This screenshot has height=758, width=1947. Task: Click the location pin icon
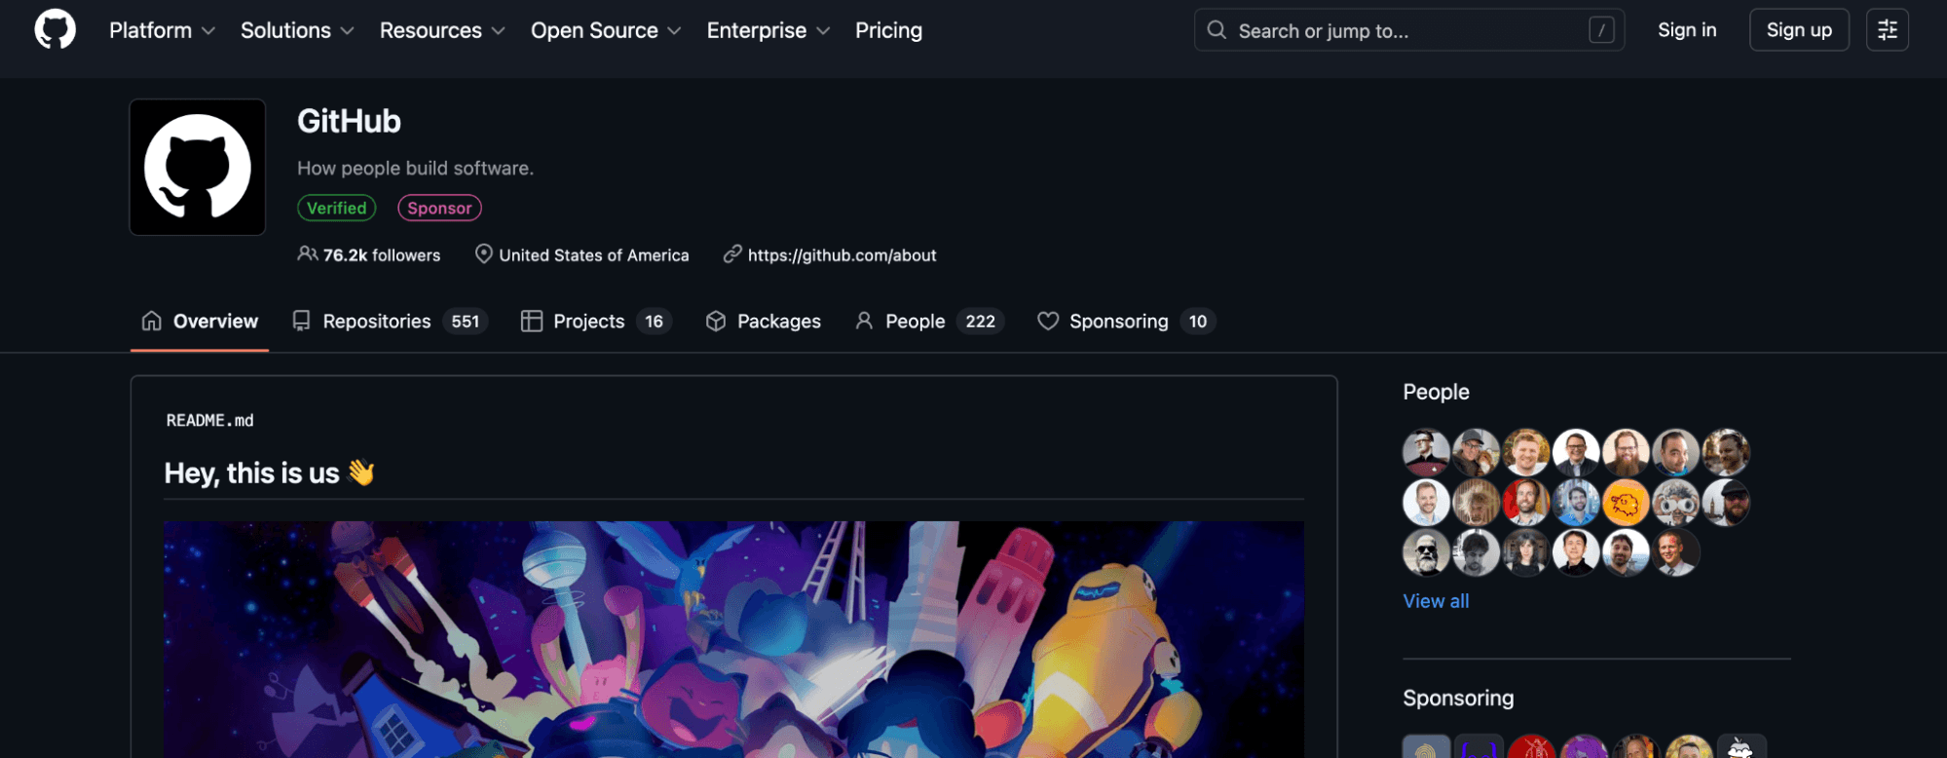pyautogui.click(x=483, y=254)
